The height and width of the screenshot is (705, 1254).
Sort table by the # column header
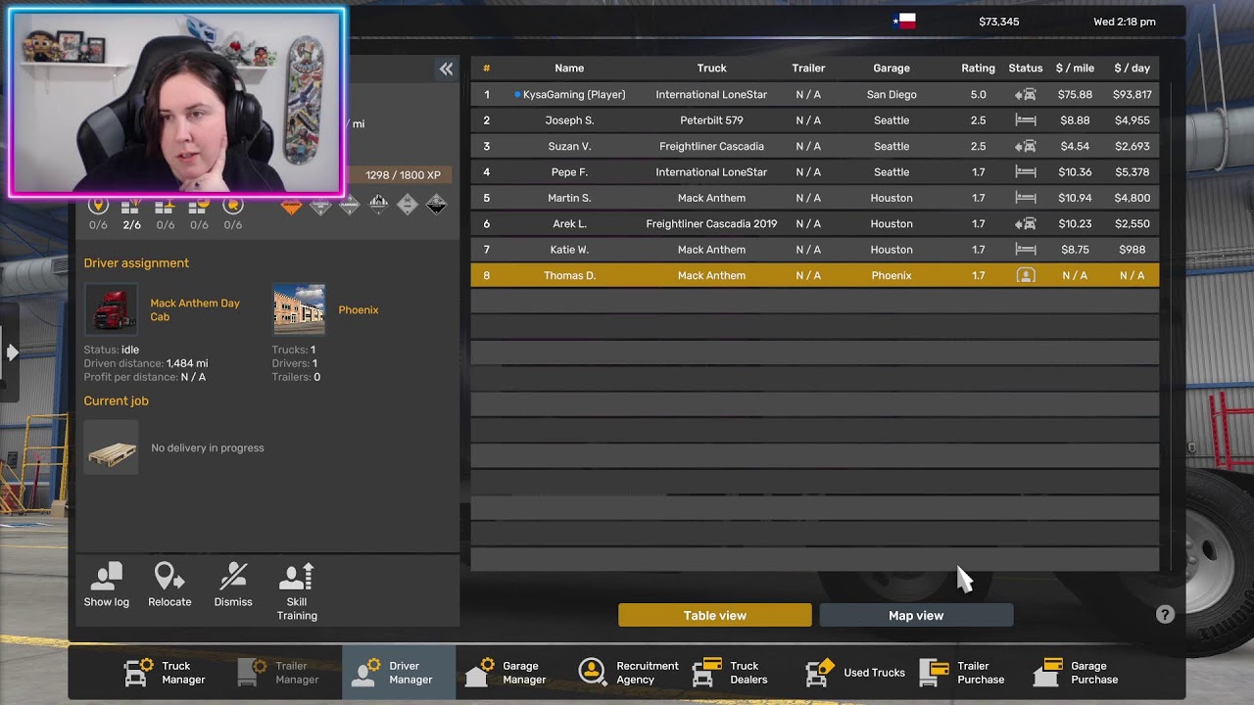click(486, 69)
